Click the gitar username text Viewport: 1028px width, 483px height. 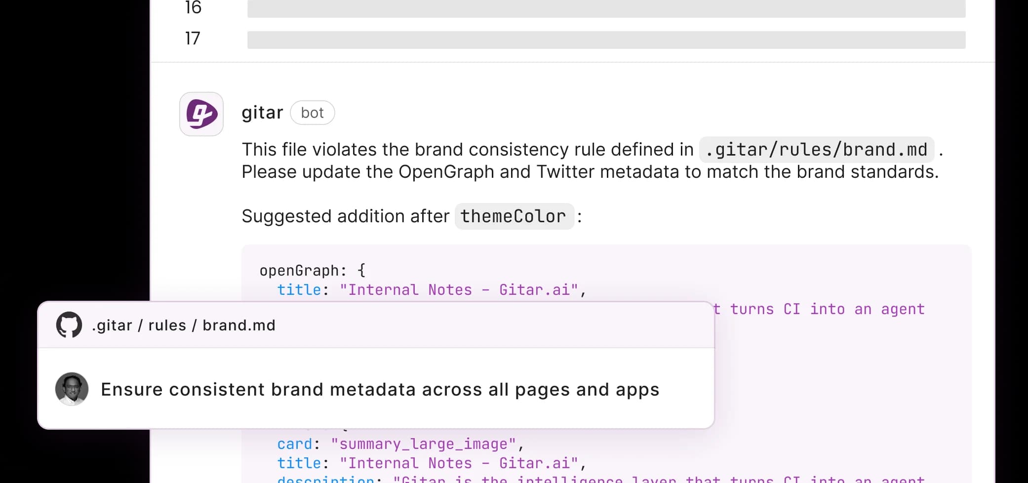click(x=262, y=112)
